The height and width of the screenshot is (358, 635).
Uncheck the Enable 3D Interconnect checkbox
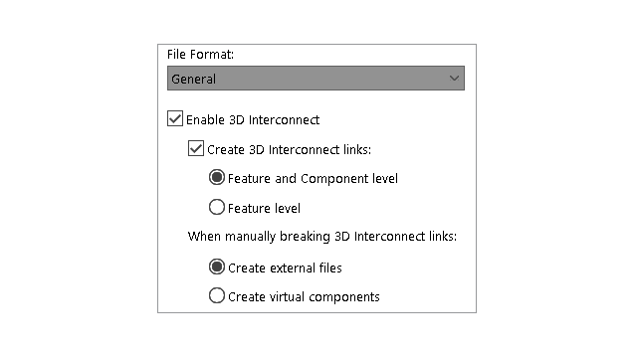(x=175, y=118)
